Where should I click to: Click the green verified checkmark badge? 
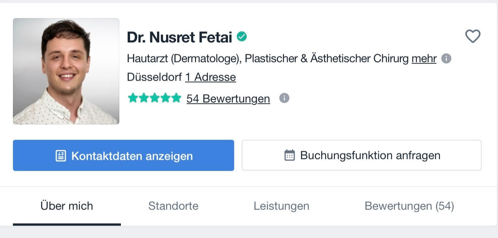tap(242, 36)
